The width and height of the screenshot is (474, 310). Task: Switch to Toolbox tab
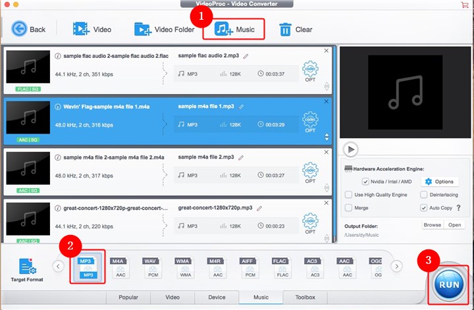[305, 297]
